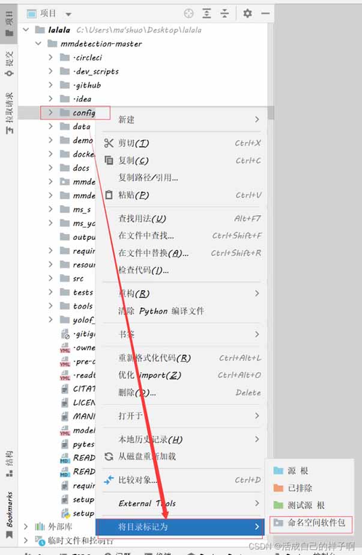Mark directory as 已排除
This screenshot has width=362, height=555.
click(309, 488)
